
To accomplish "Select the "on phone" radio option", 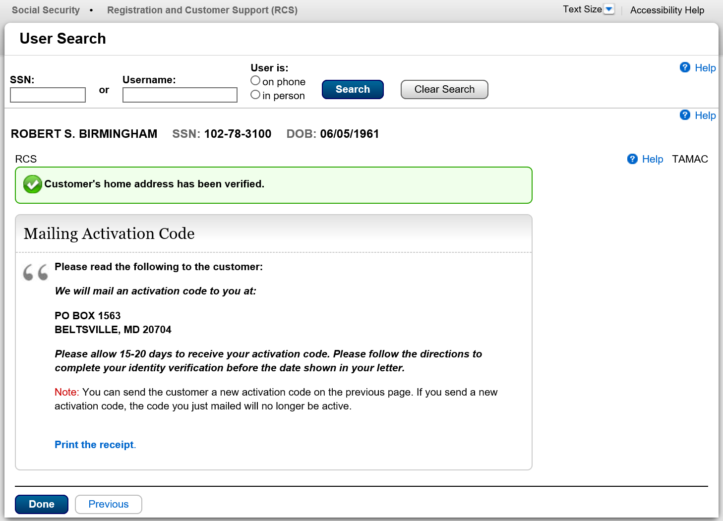I will click(255, 81).
